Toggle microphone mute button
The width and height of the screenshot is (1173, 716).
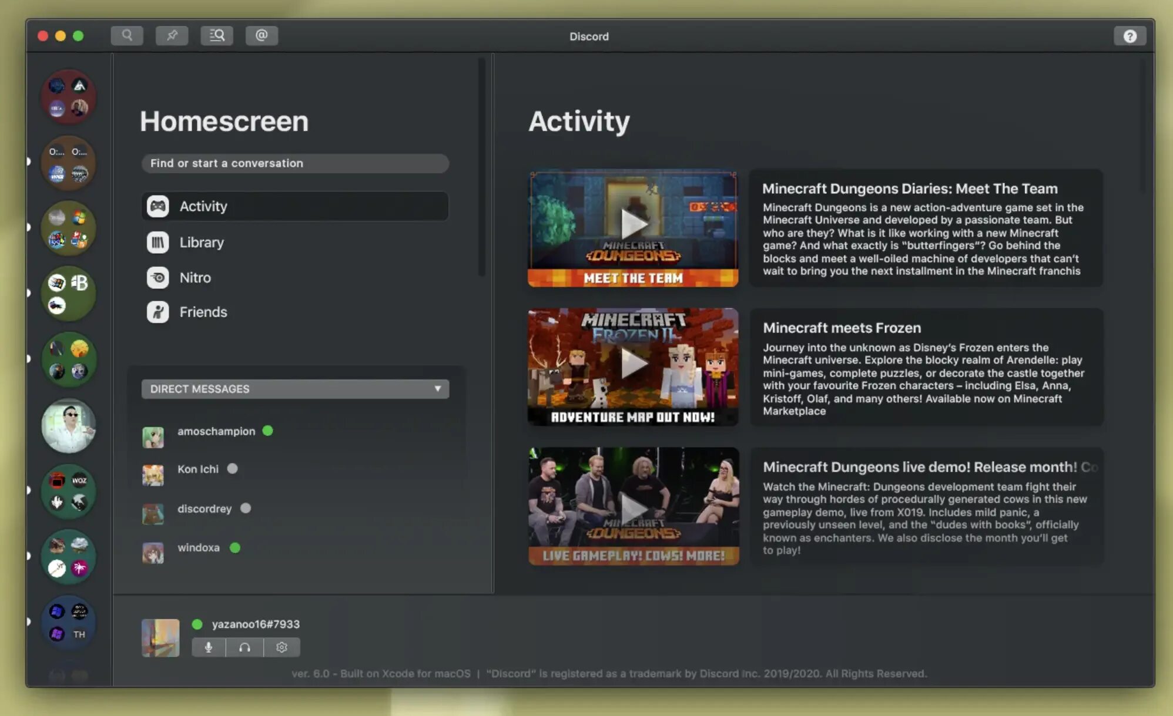(x=209, y=647)
